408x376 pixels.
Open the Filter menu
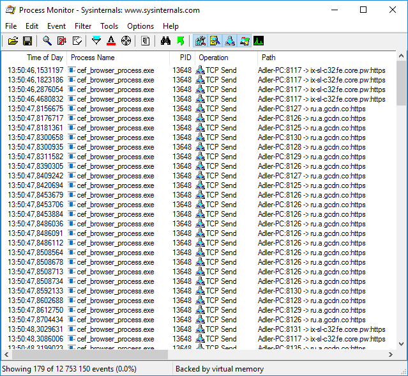[x=83, y=26]
